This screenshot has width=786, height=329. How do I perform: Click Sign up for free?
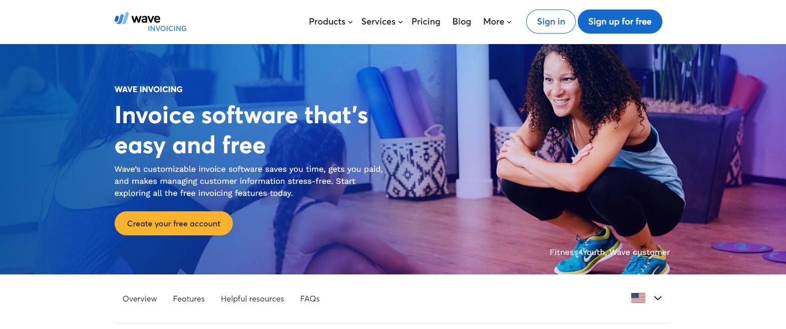point(620,22)
